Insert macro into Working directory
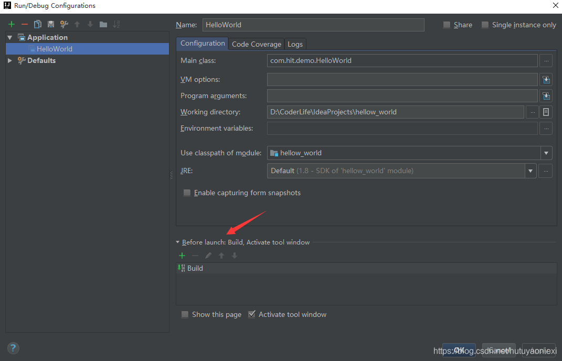Image resolution: width=562 pixels, height=361 pixels. tap(546, 112)
